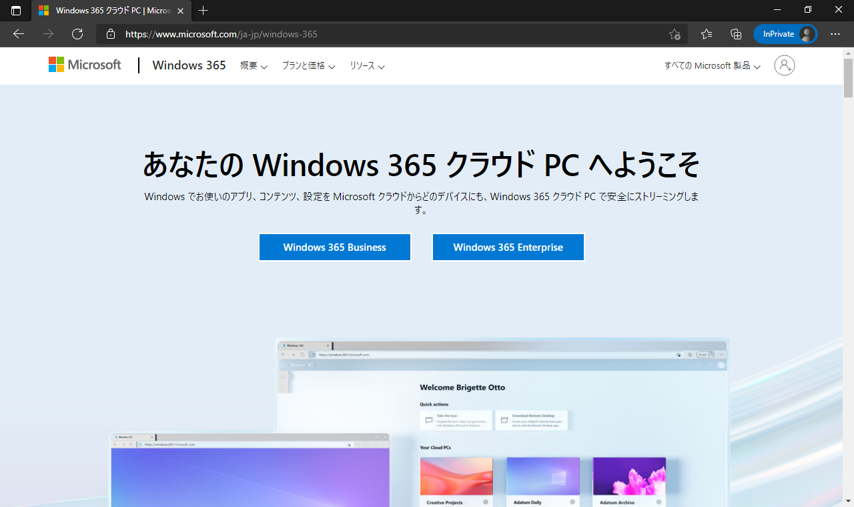The image size is (854, 507).
Task: Expand the 概要 dropdown menu
Action: [254, 66]
